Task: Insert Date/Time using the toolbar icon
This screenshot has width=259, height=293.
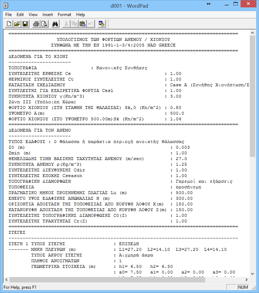Action: pyautogui.click(x=101, y=24)
